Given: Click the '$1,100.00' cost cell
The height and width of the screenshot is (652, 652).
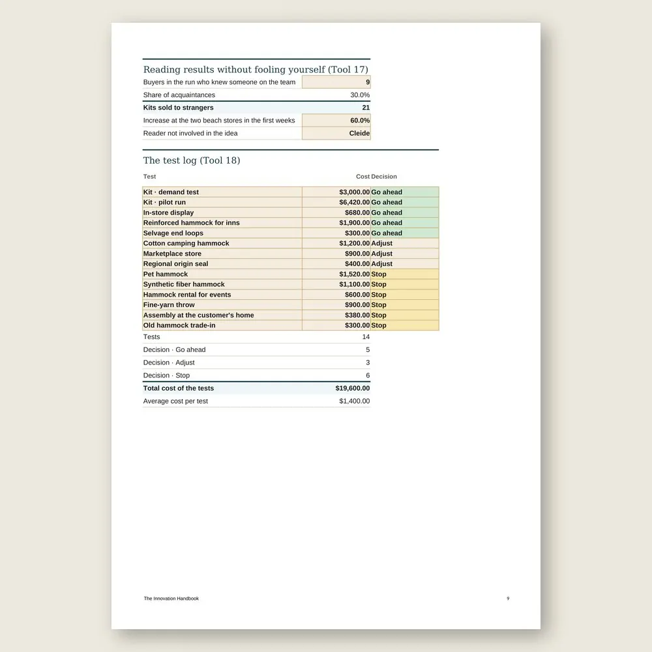Looking at the screenshot, I should 336,284.
